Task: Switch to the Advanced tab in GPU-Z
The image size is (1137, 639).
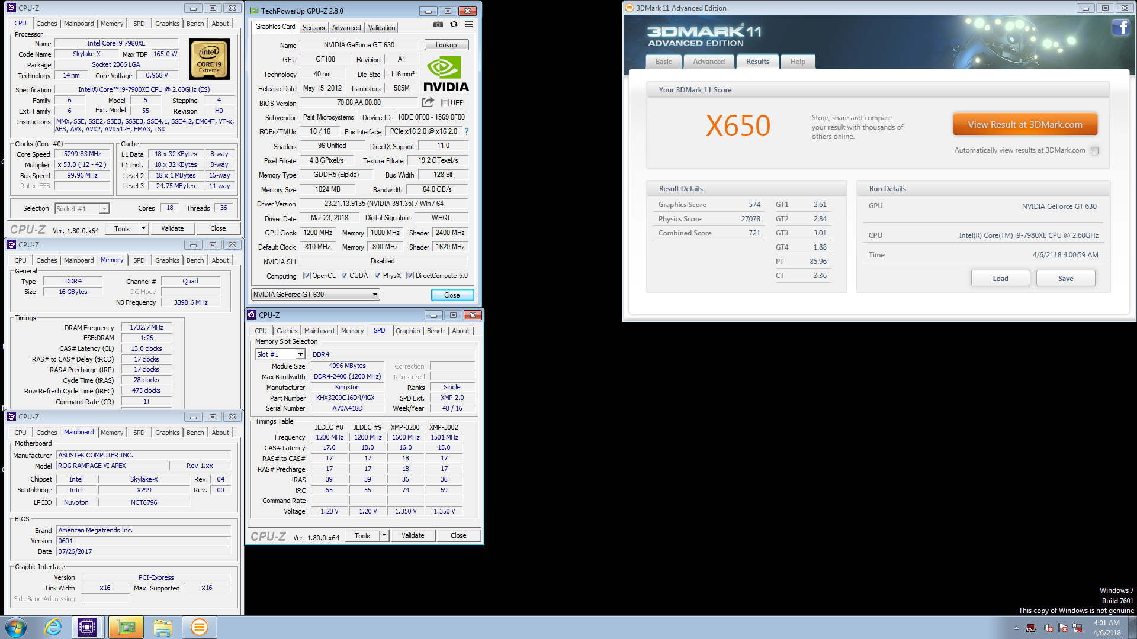Action: tap(346, 28)
